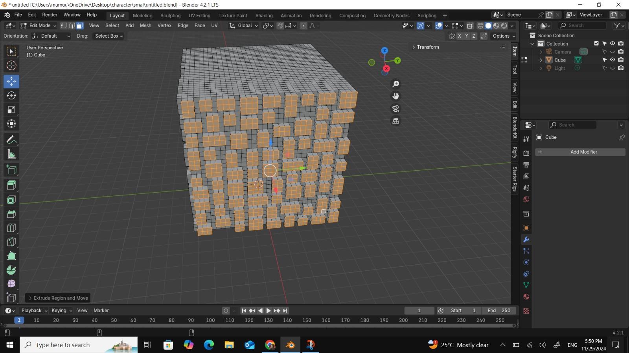Click current frame number field
This screenshot has height=353, width=629.
(x=419, y=311)
